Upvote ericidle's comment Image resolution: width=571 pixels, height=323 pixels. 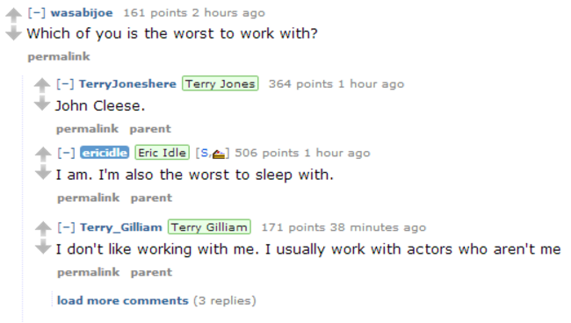click(43, 154)
